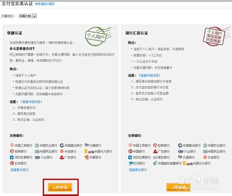Click the 银行汇款认证 panel heading
232x196 pixels.
pos(136,33)
